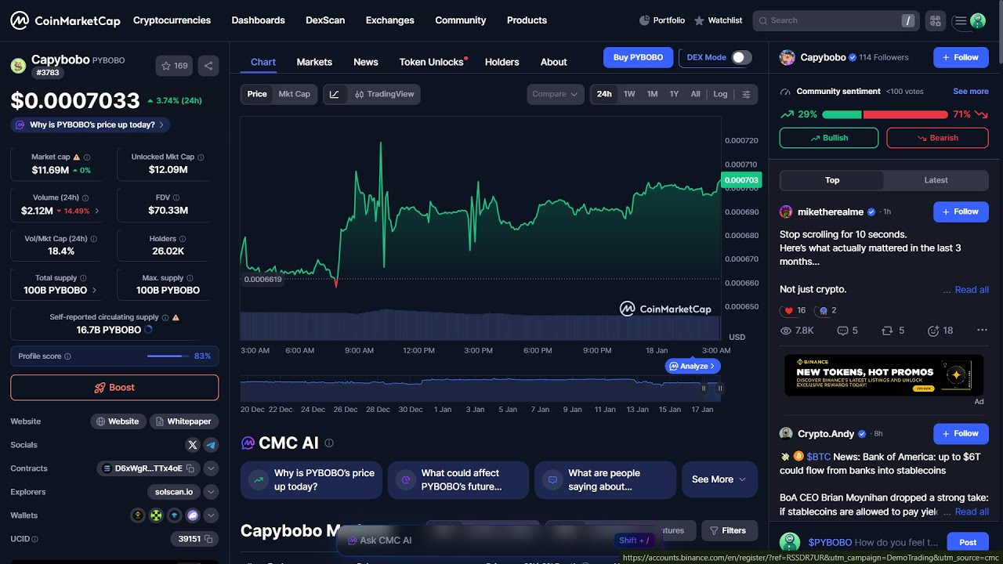Screen dimensions: 1003x564
Task: Select the Mkt Cap chart toggle
Action: coord(295,94)
